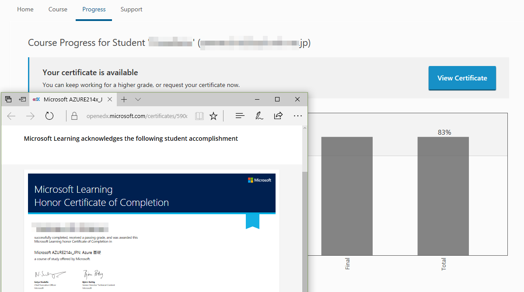This screenshot has width=524, height=292.
Task: Click the 'Microsoft AZURE214x_JPN: Azure' course name
Action: tap(67, 253)
